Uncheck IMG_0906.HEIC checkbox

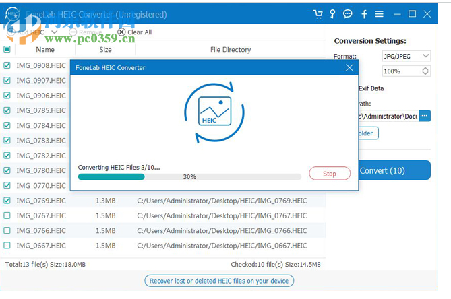[7, 96]
